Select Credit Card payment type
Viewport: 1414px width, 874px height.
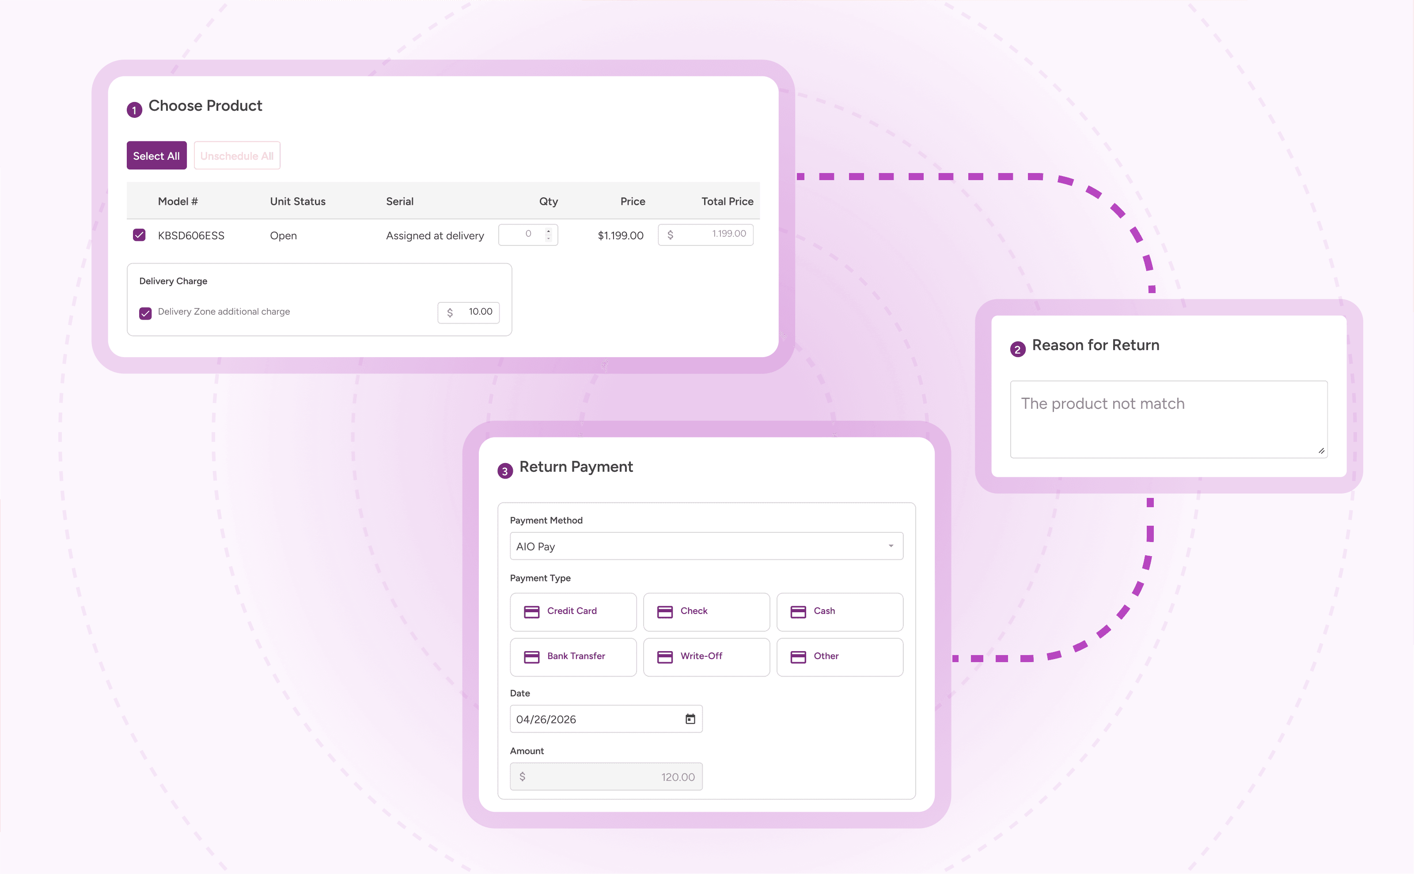[x=573, y=611]
